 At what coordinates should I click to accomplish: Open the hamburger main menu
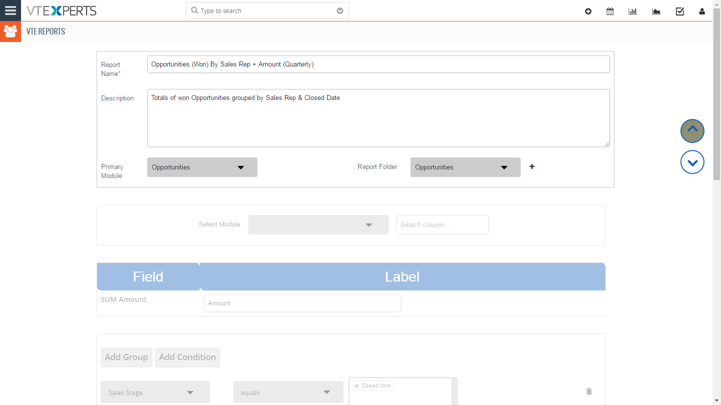(10, 10)
